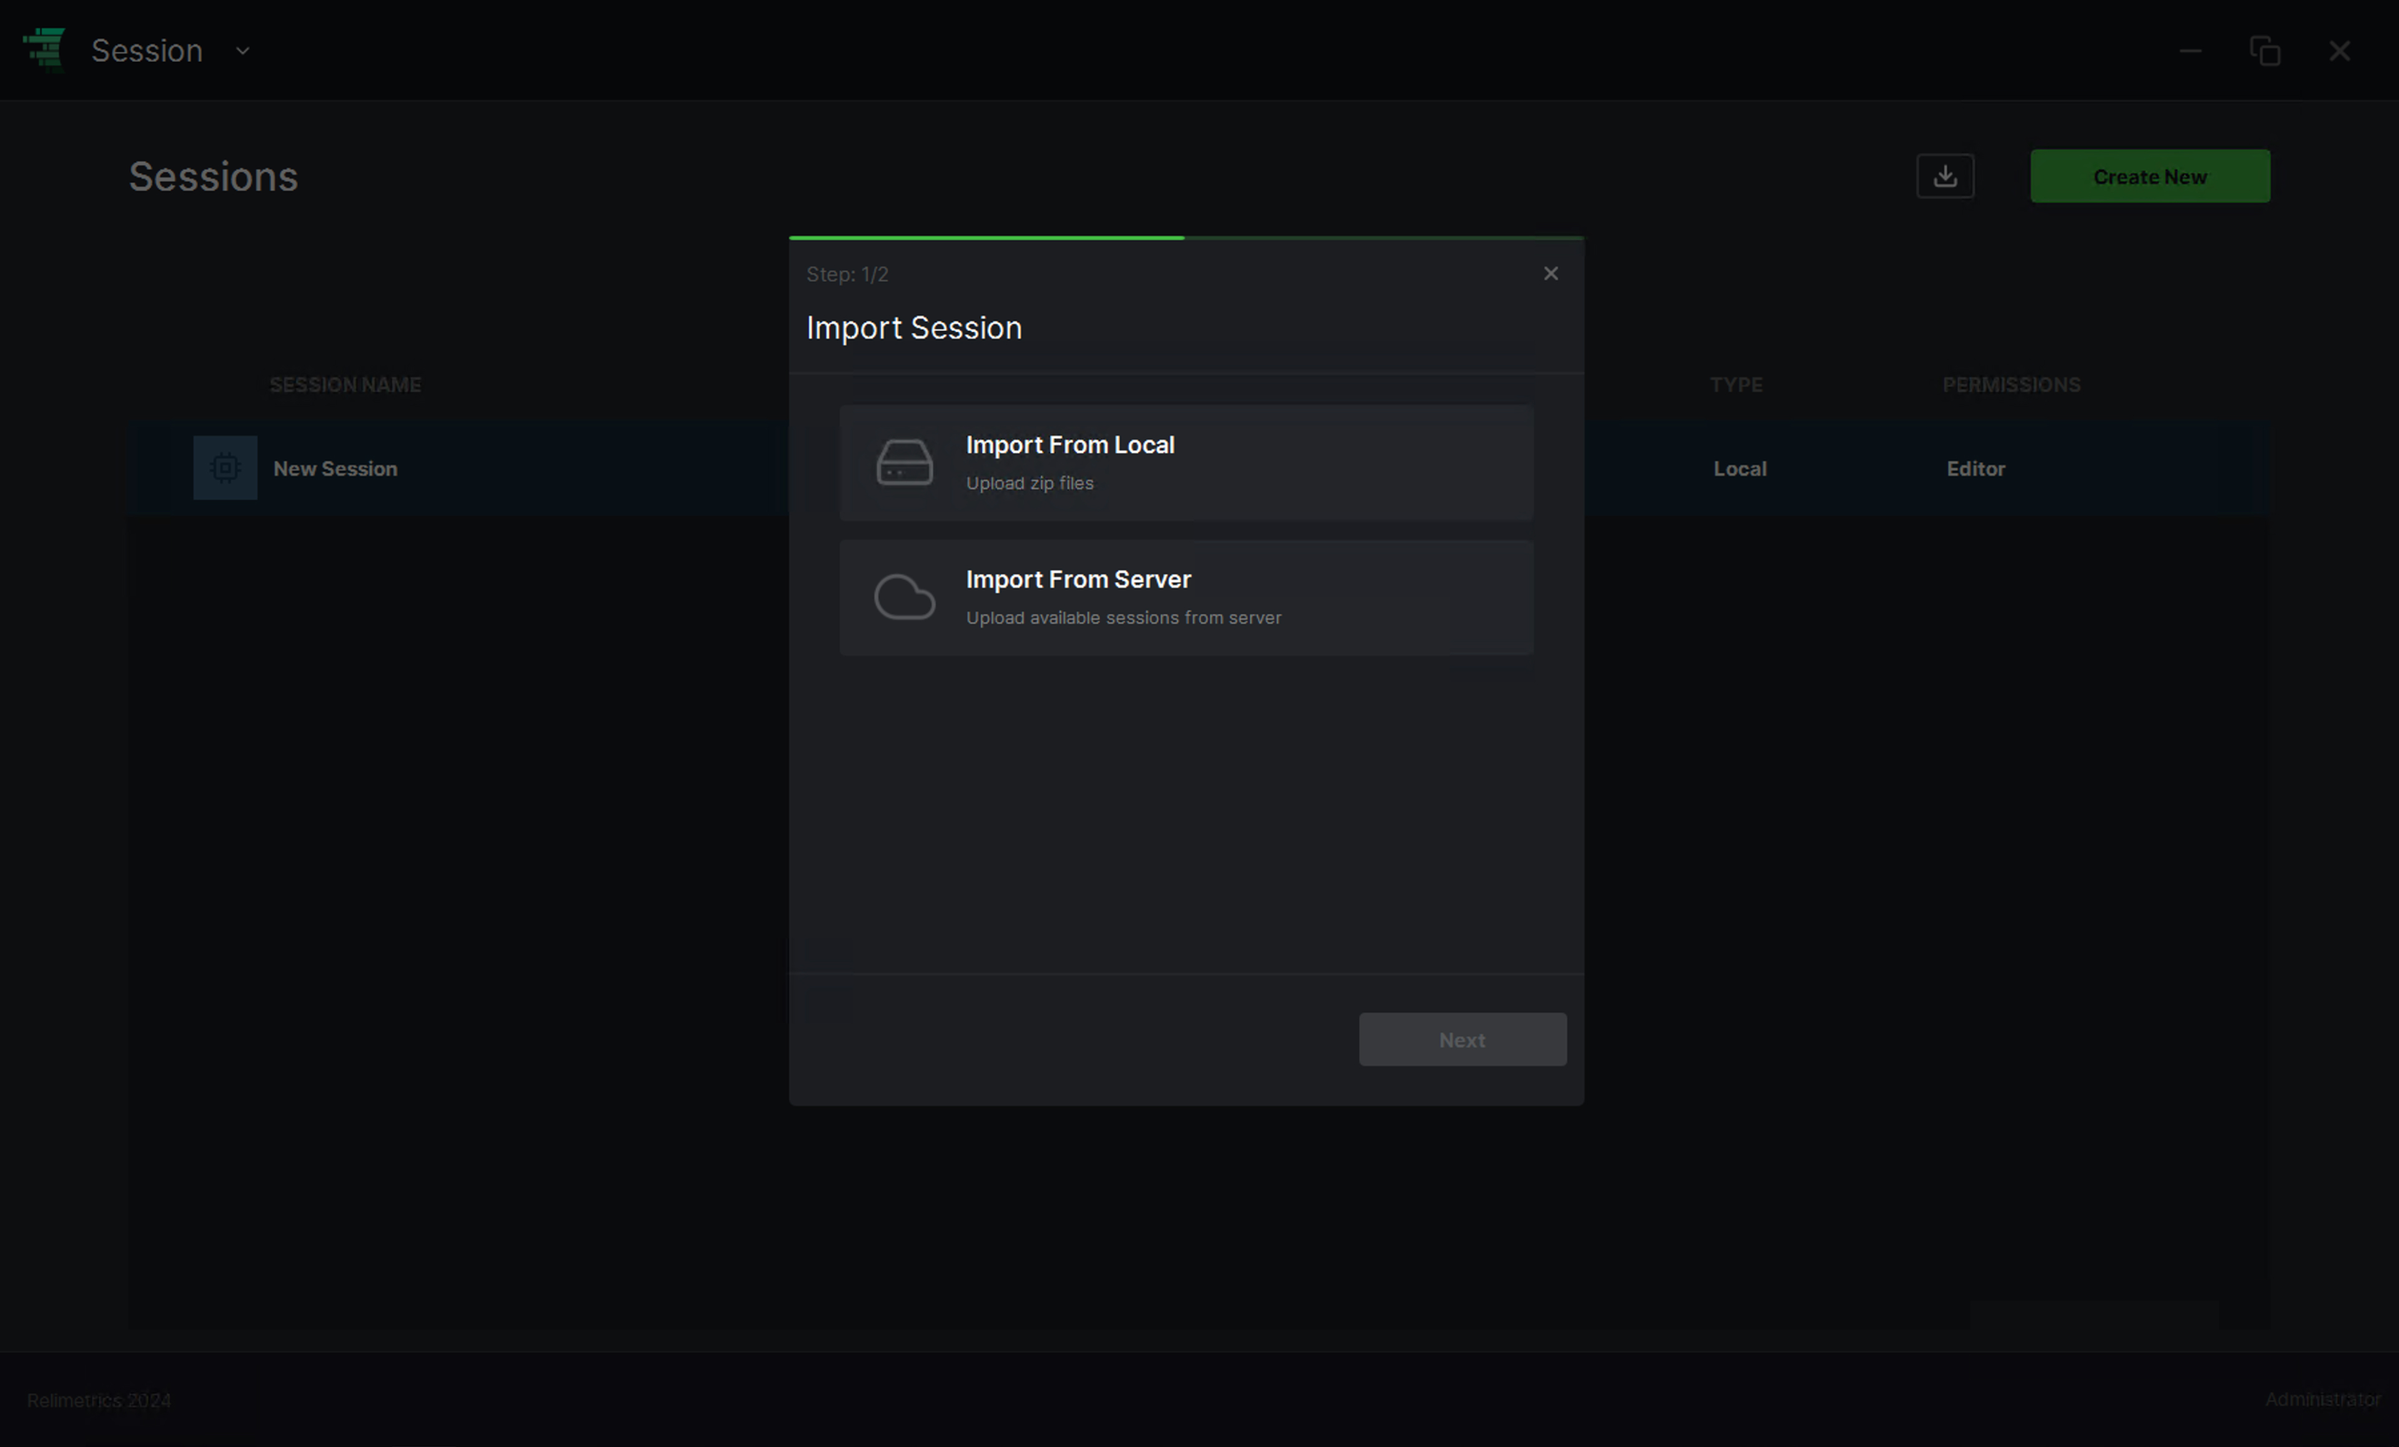Select the New Session row name
This screenshot has width=2399, height=1447.
click(335, 469)
